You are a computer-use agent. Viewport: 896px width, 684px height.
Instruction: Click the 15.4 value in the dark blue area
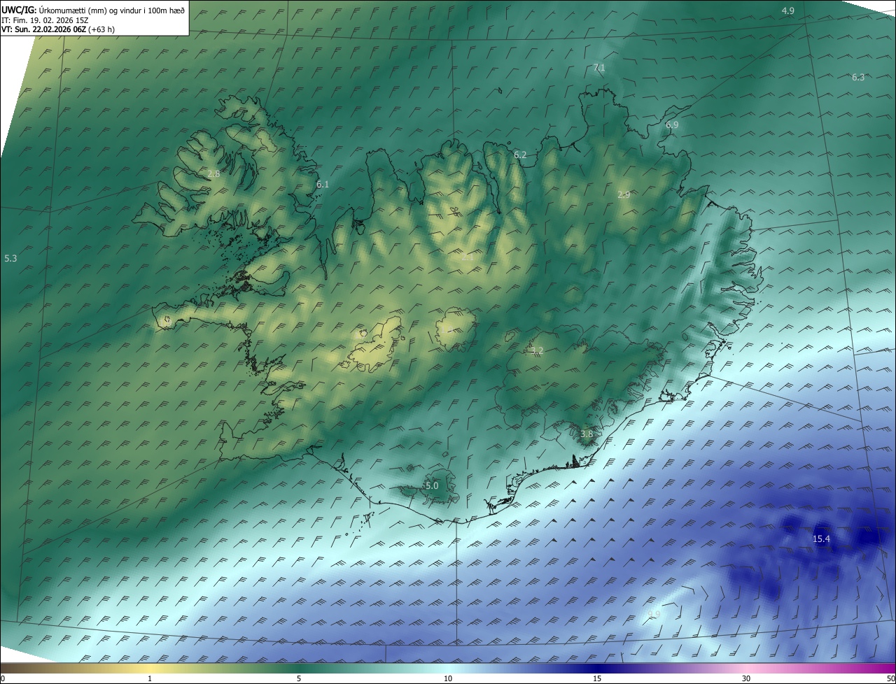point(821,539)
